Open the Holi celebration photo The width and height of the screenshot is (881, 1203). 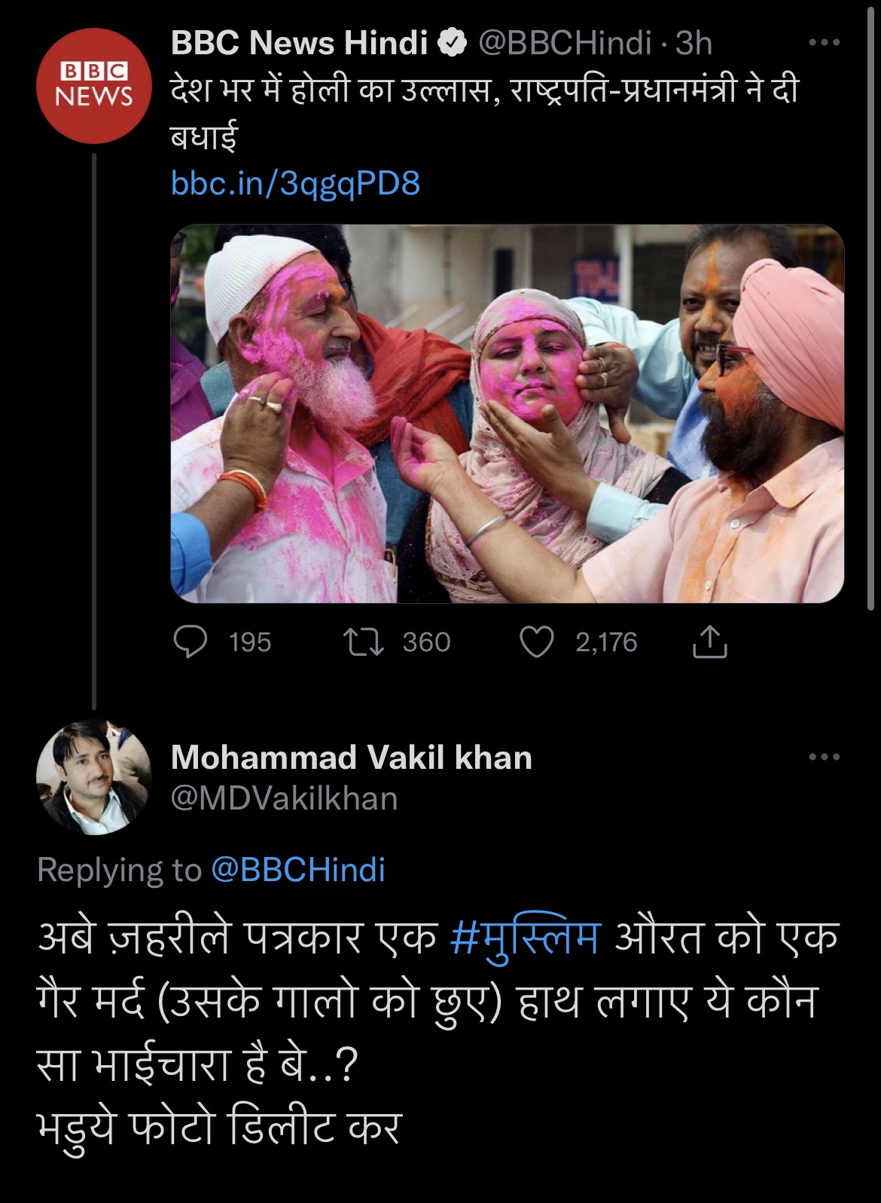point(507,413)
